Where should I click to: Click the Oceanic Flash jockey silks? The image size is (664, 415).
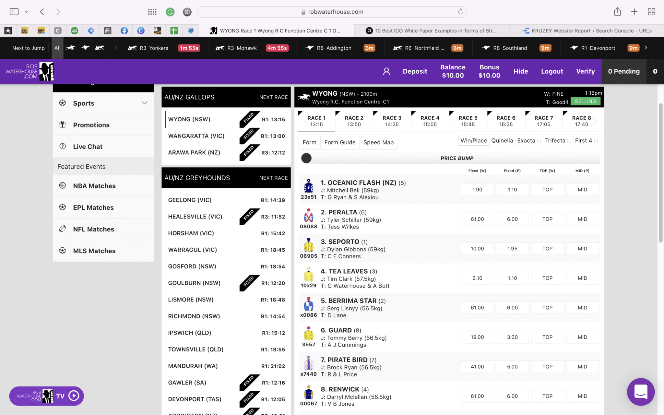tap(308, 186)
